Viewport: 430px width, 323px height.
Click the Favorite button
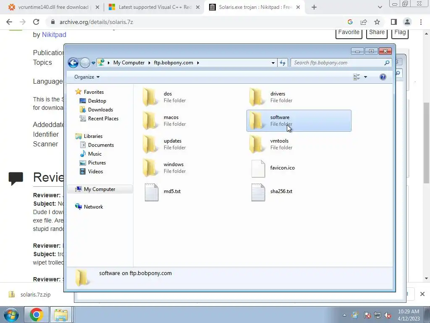(x=349, y=32)
